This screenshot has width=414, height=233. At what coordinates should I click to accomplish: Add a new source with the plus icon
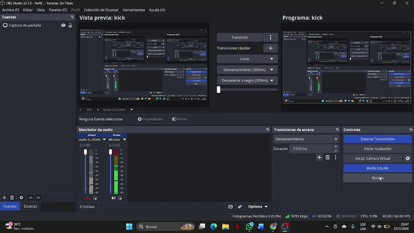coord(4,198)
